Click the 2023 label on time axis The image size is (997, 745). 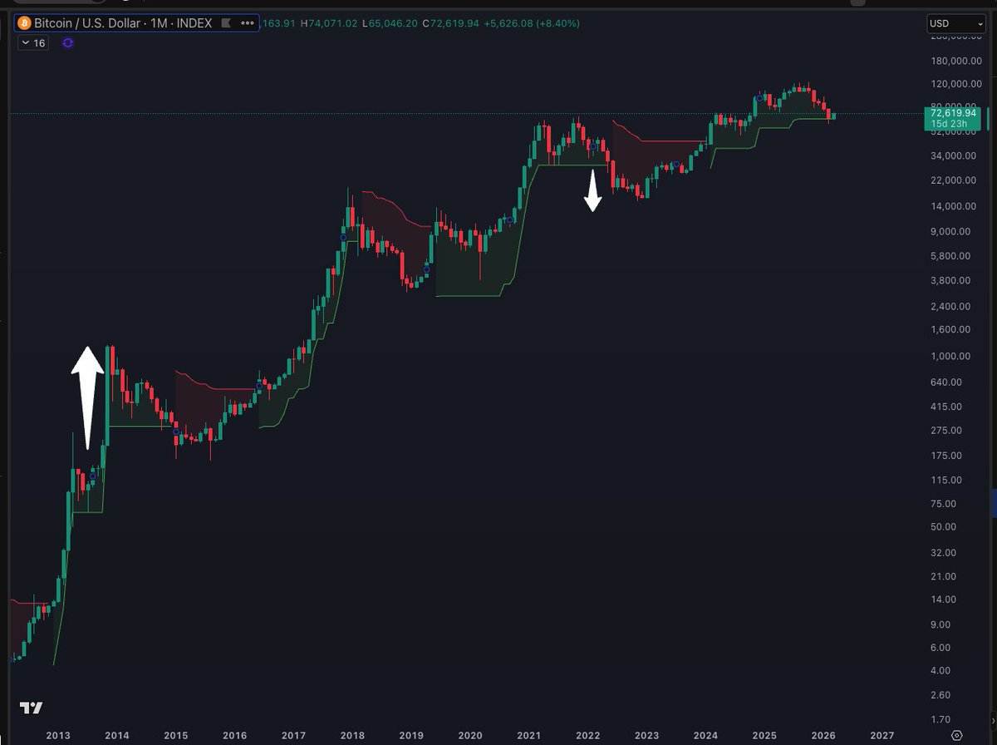coord(646,736)
